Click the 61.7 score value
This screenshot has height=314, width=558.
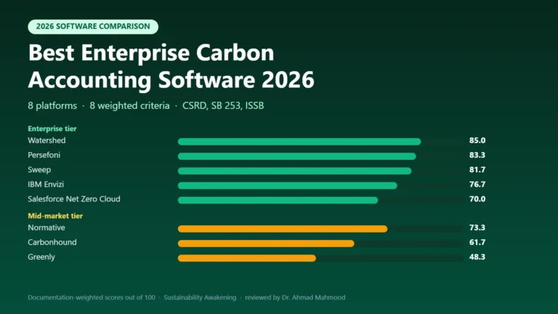coord(477,242)
